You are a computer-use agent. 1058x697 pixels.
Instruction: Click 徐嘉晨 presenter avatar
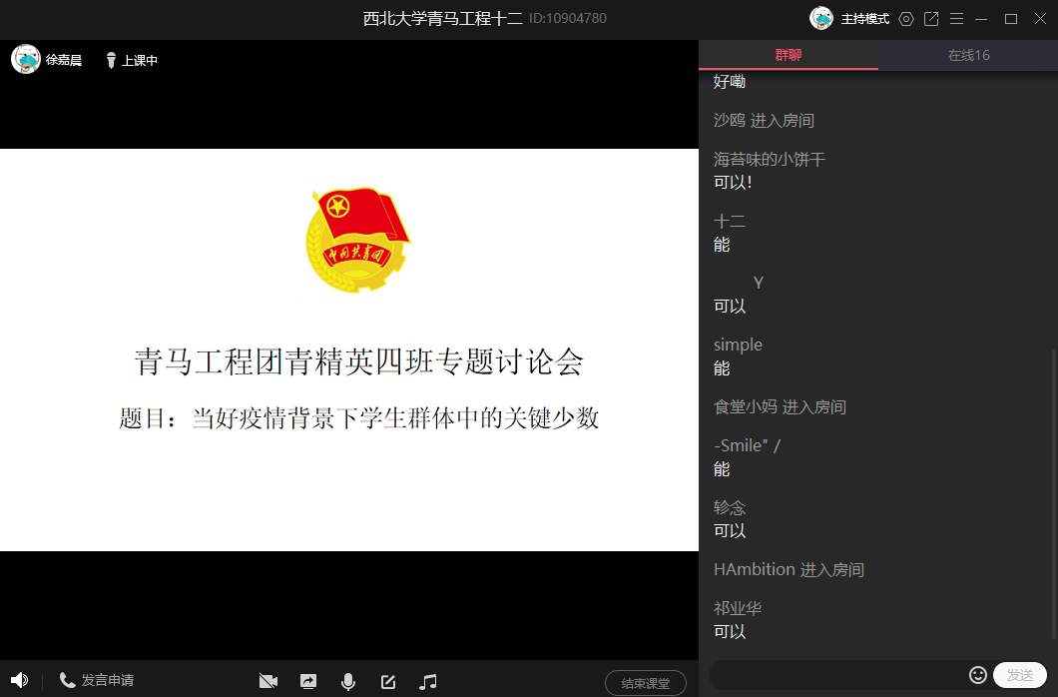tap(26, 59)
